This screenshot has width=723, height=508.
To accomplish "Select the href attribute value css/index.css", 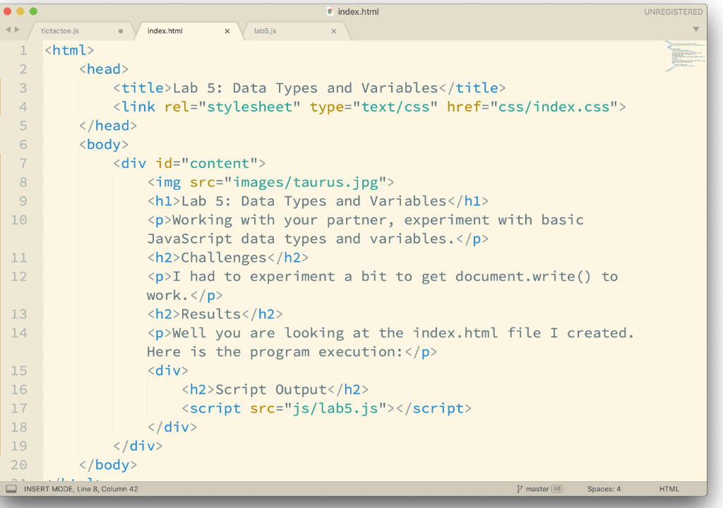I will (x=556, y=107).
